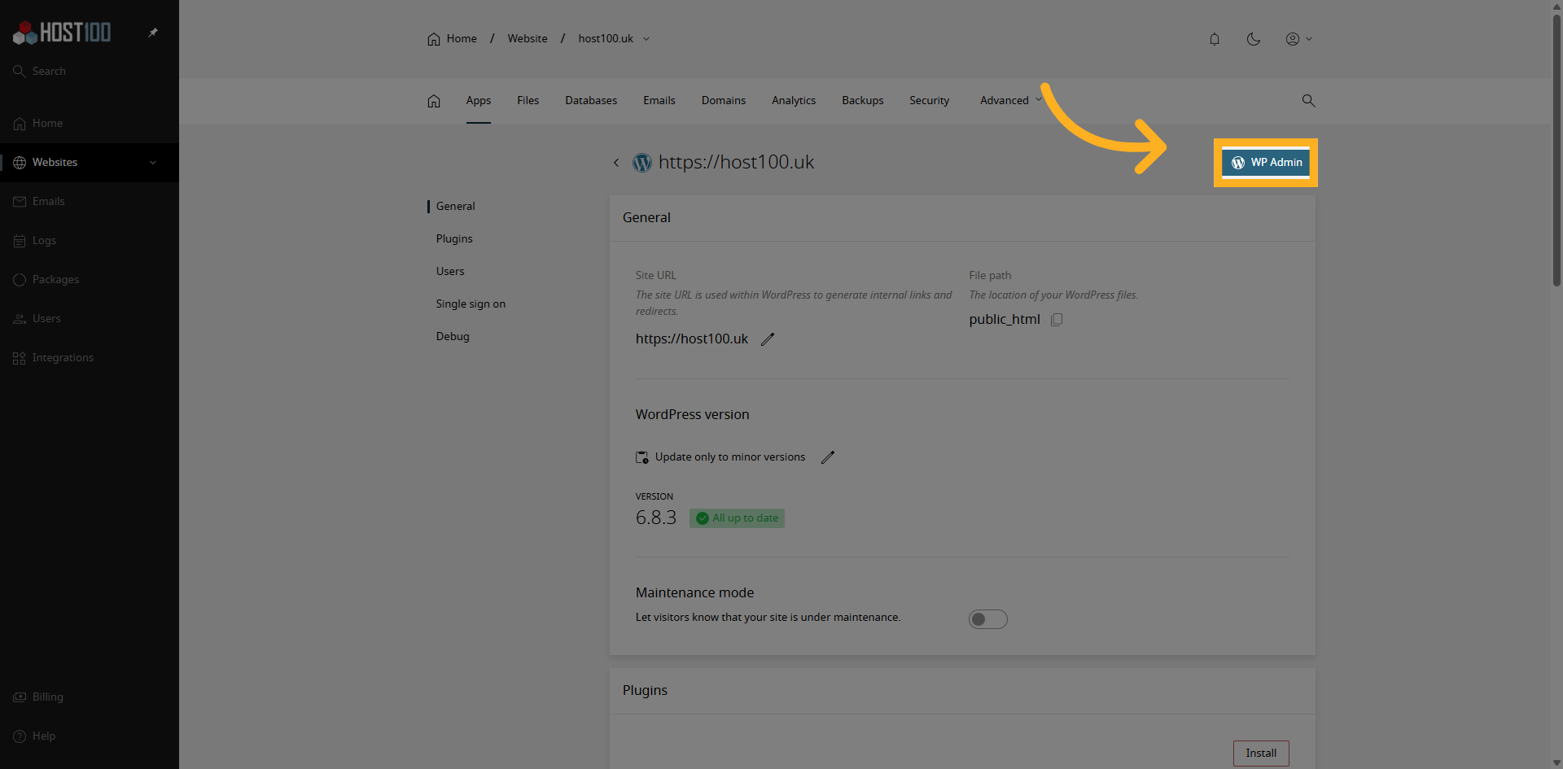Image resolution: width=1563 pixels, height=769 pixels.
Task: Edit the Site URL pencil icon
Action: point(768,339)
